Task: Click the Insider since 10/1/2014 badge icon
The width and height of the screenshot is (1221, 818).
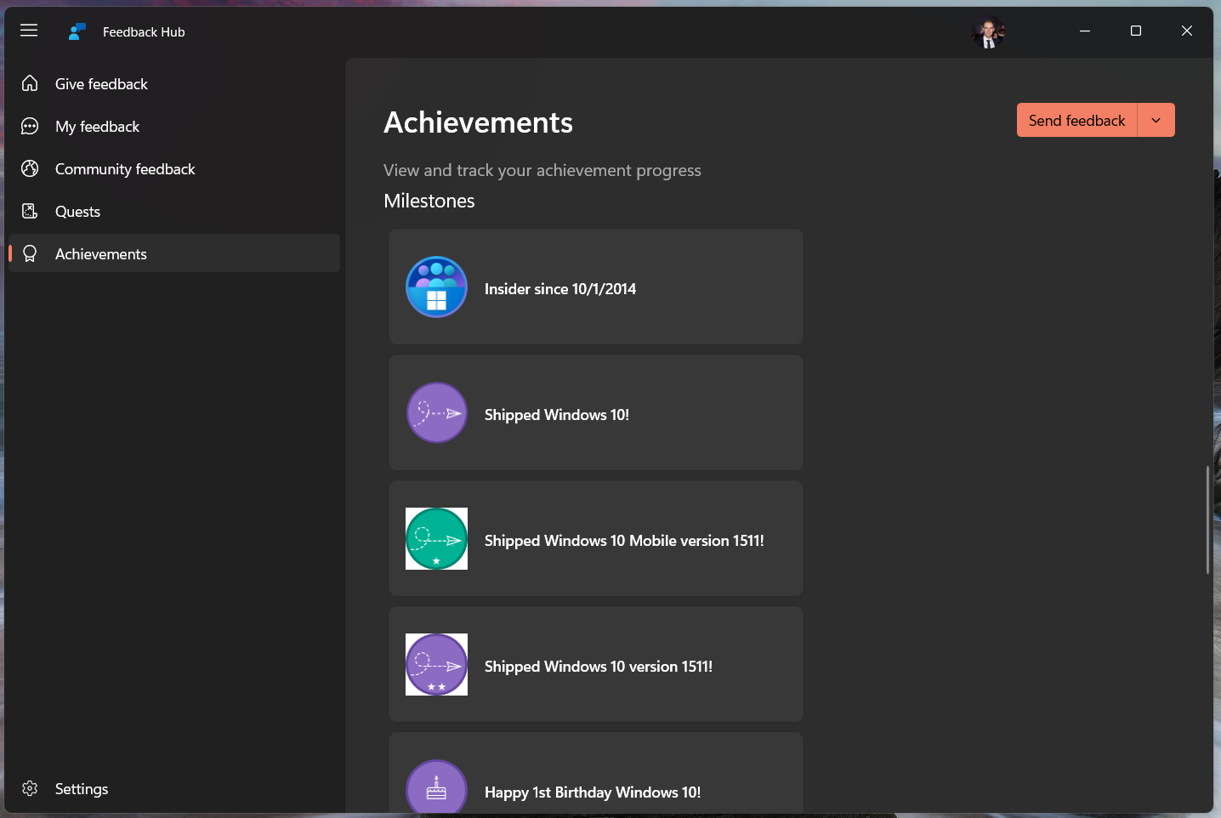Action: [436, 287]
